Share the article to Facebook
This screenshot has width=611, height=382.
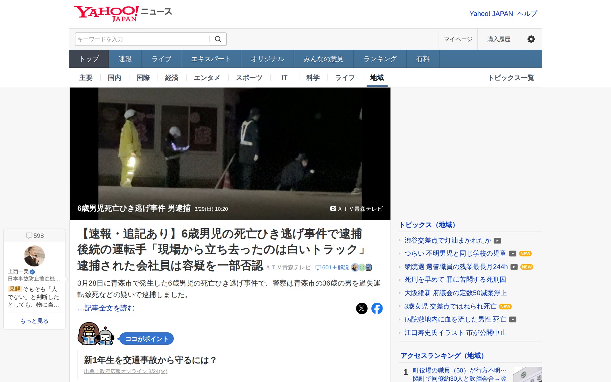(377, 308)
